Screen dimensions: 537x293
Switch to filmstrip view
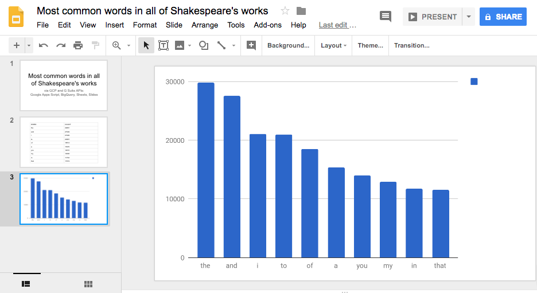26,284
